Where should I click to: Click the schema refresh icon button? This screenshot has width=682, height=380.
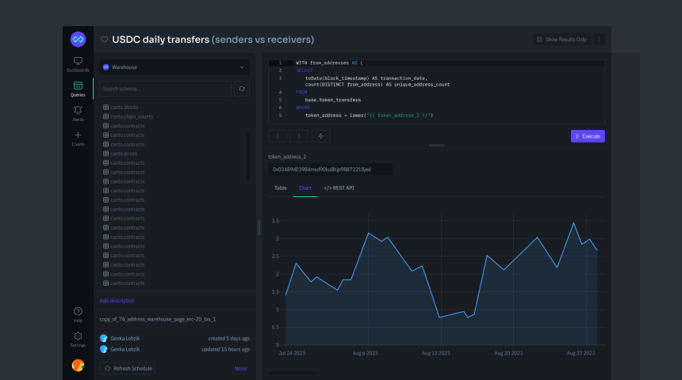(x=242, y=89)
